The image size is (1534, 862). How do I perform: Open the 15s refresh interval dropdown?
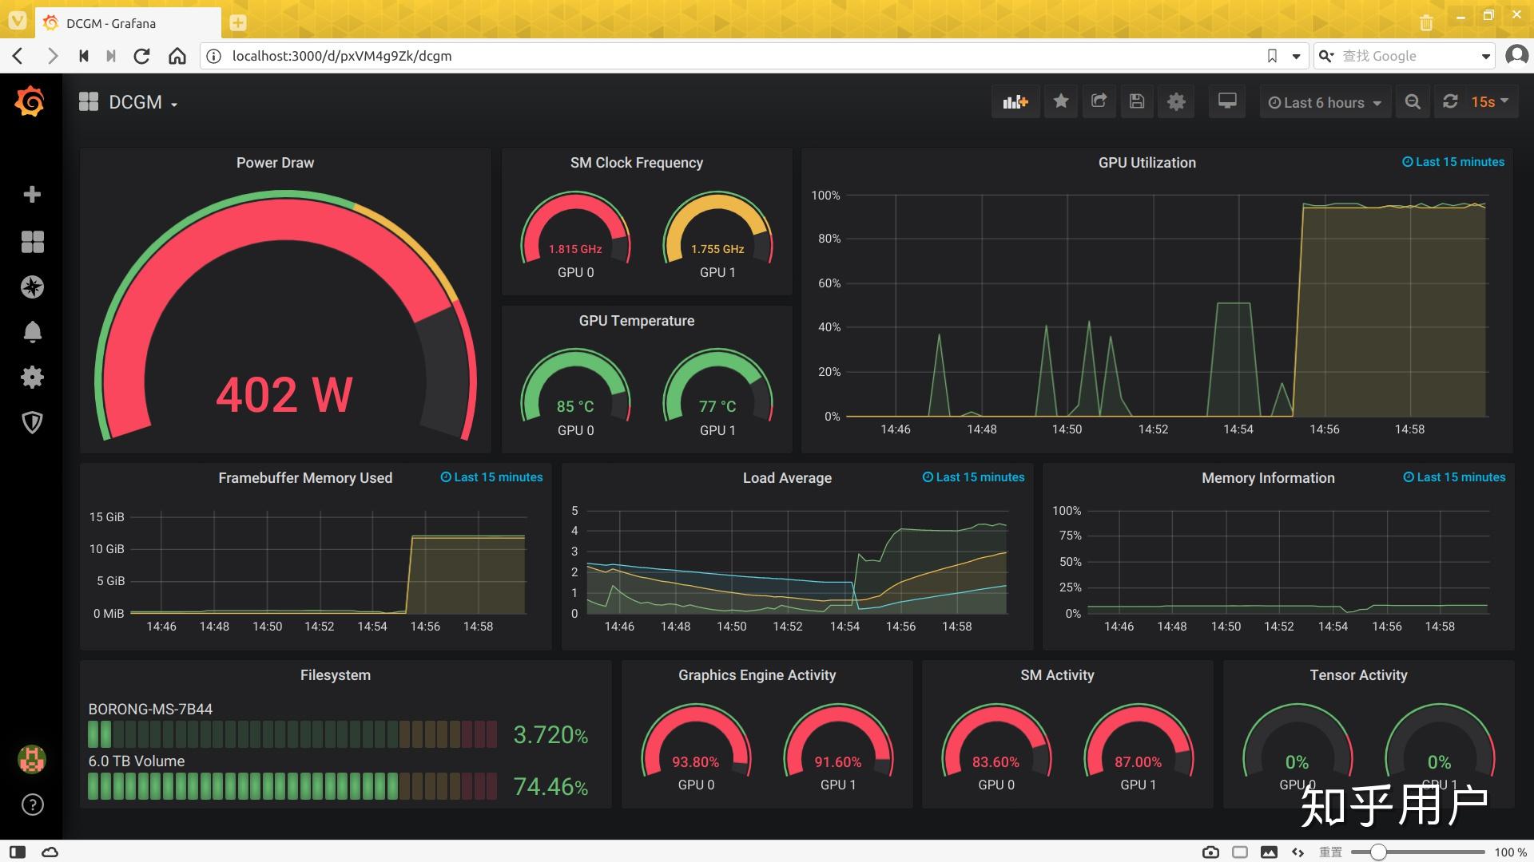point(1489,102)
